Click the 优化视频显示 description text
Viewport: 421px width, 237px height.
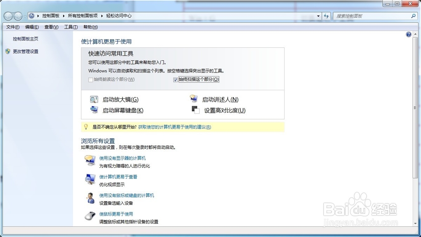pos(112,185)
